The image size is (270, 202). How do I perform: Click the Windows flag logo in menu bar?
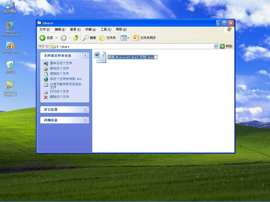tap(229, 29)
